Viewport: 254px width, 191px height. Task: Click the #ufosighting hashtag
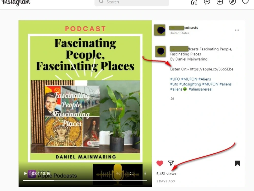point(190,84)
